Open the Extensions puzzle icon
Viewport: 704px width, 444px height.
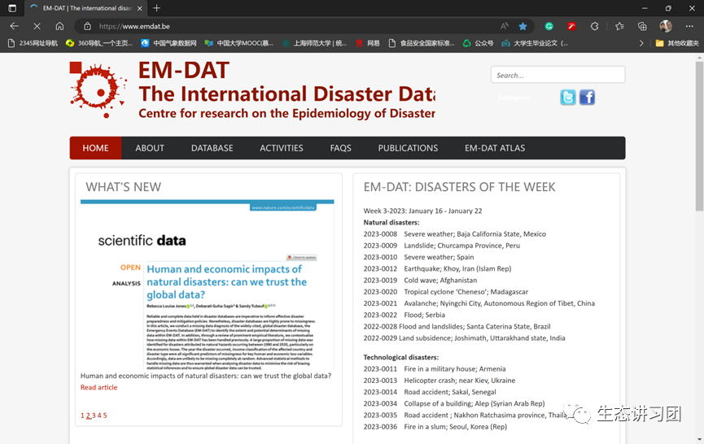pos(594,27)
